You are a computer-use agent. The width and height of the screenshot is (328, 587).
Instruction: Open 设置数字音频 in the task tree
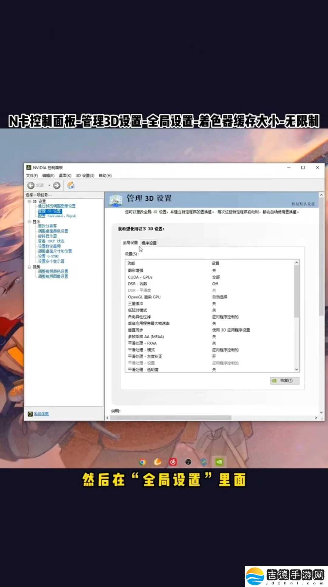49,246
